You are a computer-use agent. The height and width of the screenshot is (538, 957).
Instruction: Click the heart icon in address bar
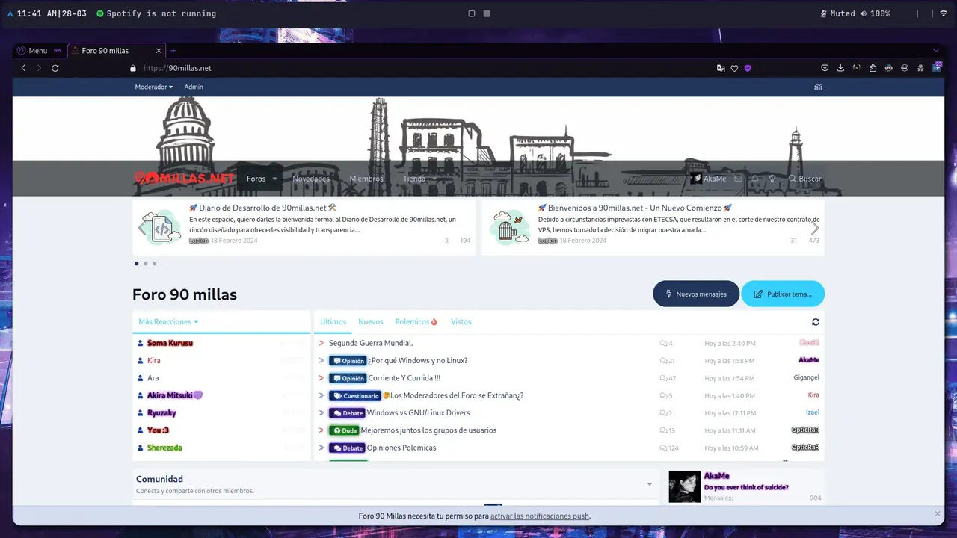click(734, 68)
